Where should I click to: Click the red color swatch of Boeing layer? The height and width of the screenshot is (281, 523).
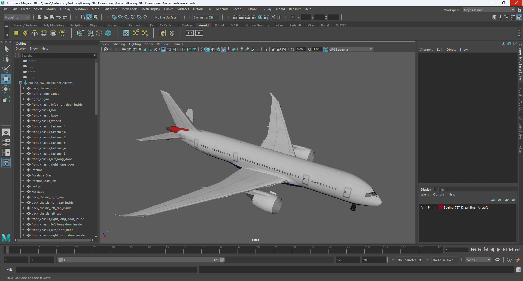tap(440, 207)
